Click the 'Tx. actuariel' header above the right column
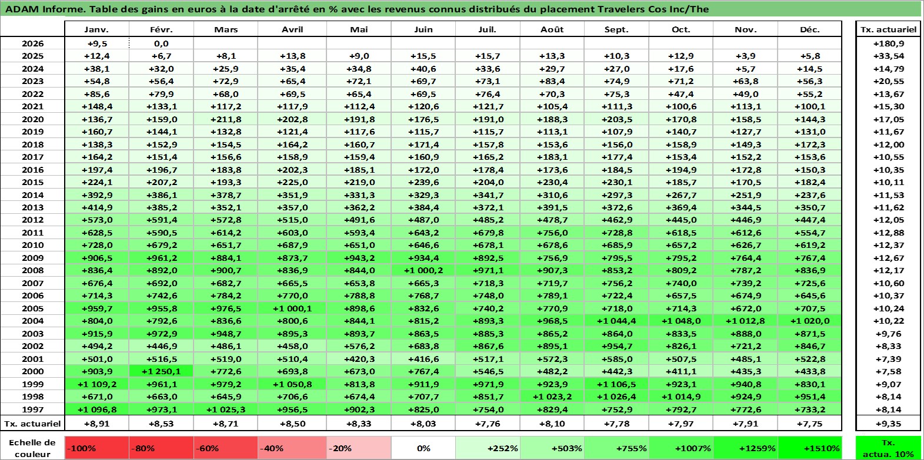924x460 pixels. coord(888,29)
